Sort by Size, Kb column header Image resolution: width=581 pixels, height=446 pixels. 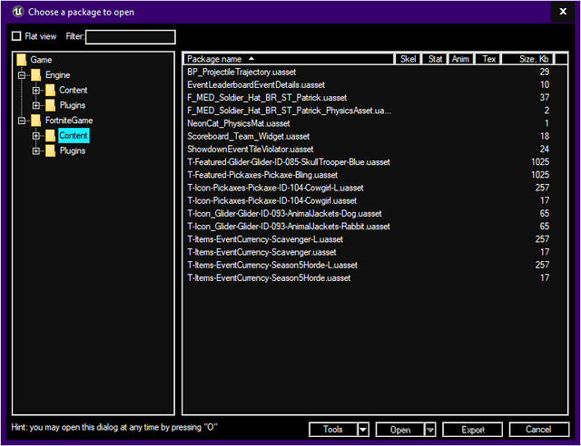point(528,59)
